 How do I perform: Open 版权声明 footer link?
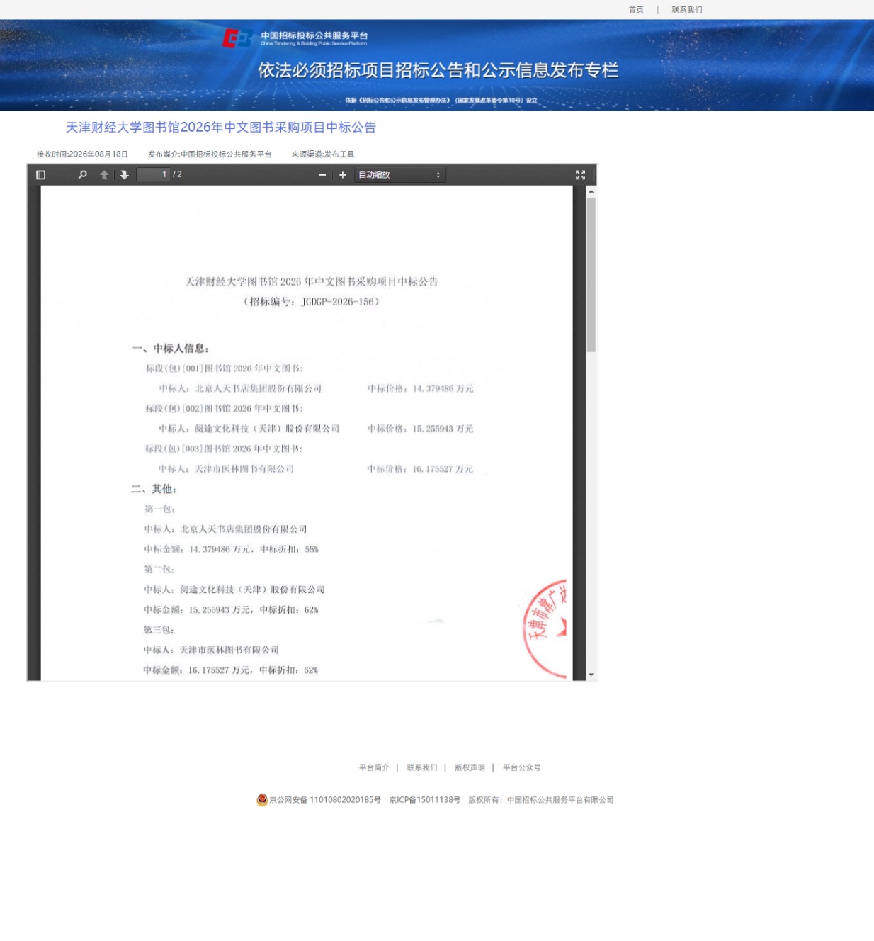click(470, 767)
